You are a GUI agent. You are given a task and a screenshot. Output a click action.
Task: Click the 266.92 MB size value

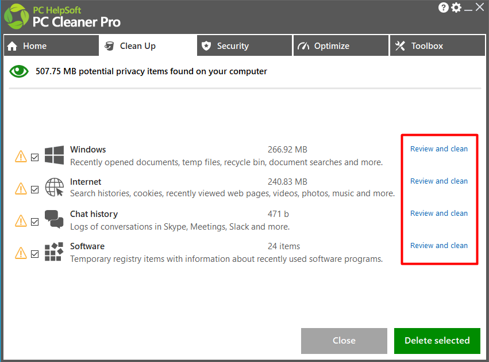tap(287, 150)
